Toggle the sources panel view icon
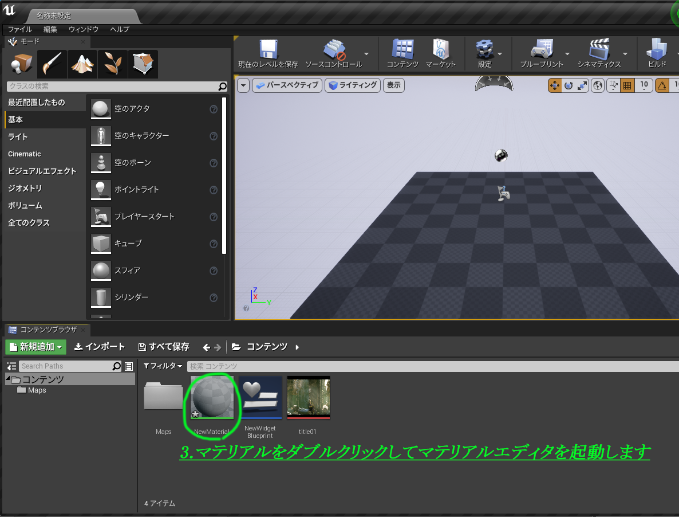Viewport: 679px width, 517px height. point(11,366)
